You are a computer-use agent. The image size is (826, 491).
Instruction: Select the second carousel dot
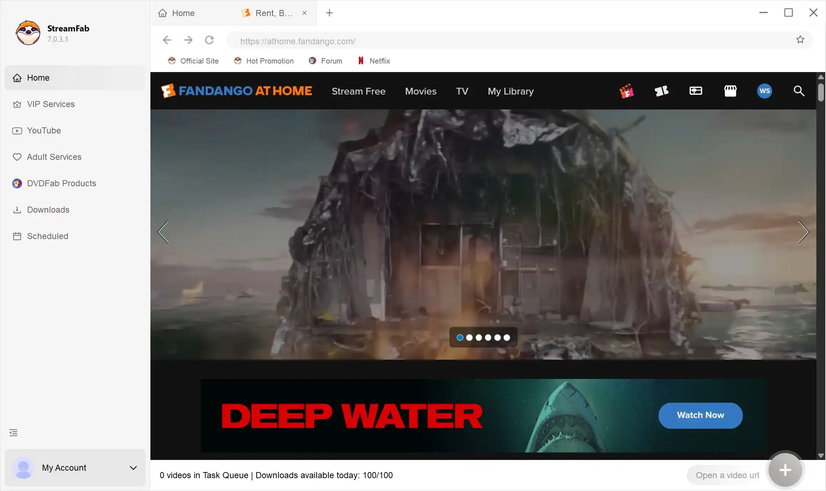(x=470, y=338)
